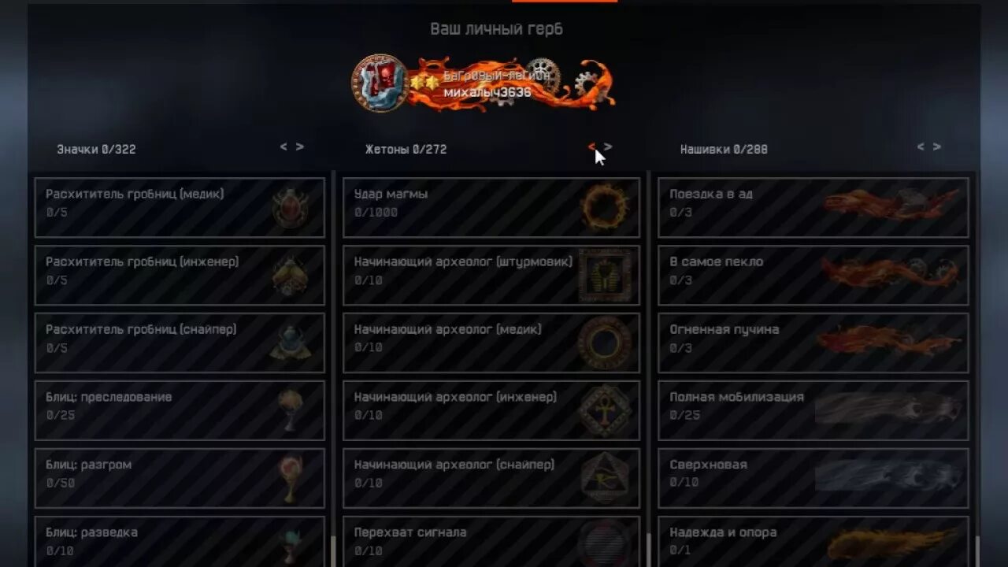Viewport: 1008px width, 567px height.
Task: Show next page of Жетоны
Action: coord(608,147)
